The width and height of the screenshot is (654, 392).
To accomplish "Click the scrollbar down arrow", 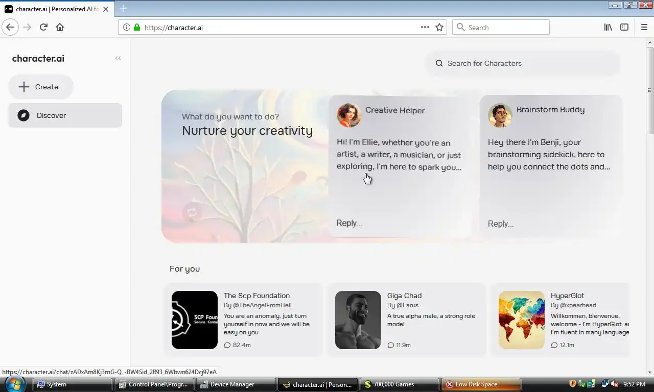I will pos(649,372).
